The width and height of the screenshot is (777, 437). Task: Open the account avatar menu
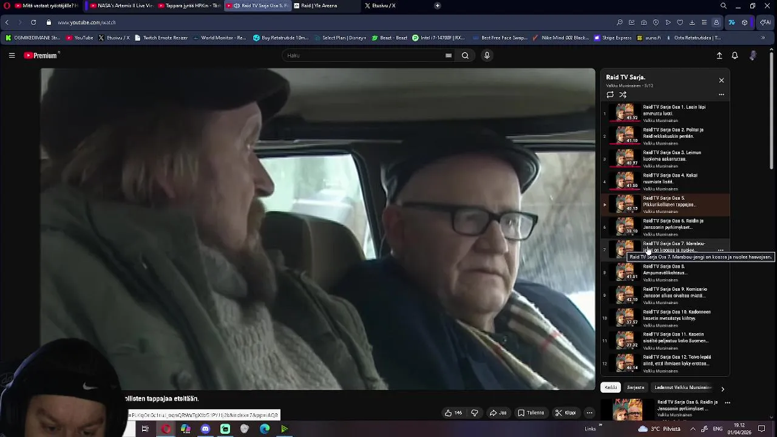pos(753,55)
